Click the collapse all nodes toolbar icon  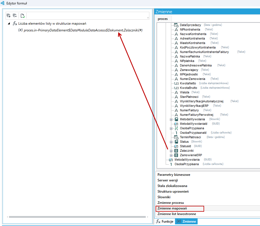point(15,16)
